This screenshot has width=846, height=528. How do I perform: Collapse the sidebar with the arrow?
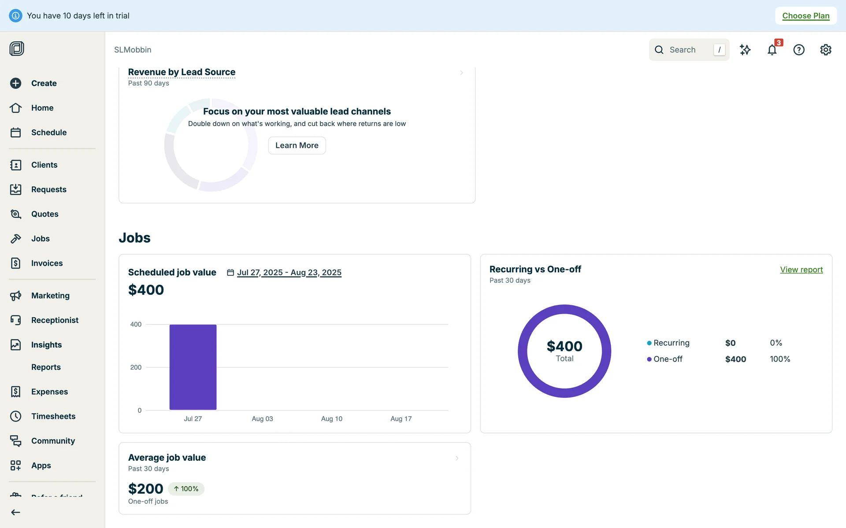click(x=16, y=512)
